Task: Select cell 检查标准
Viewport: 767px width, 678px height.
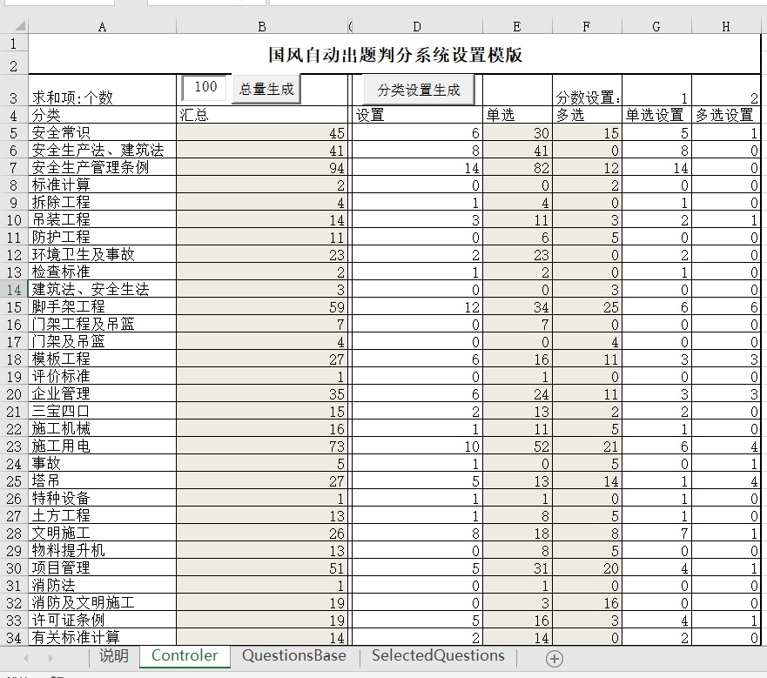Action: point(102,272)
